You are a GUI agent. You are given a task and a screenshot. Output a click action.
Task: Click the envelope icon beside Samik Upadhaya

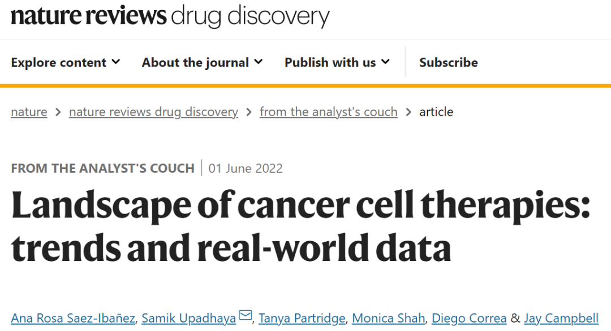[x=245, y=315]
